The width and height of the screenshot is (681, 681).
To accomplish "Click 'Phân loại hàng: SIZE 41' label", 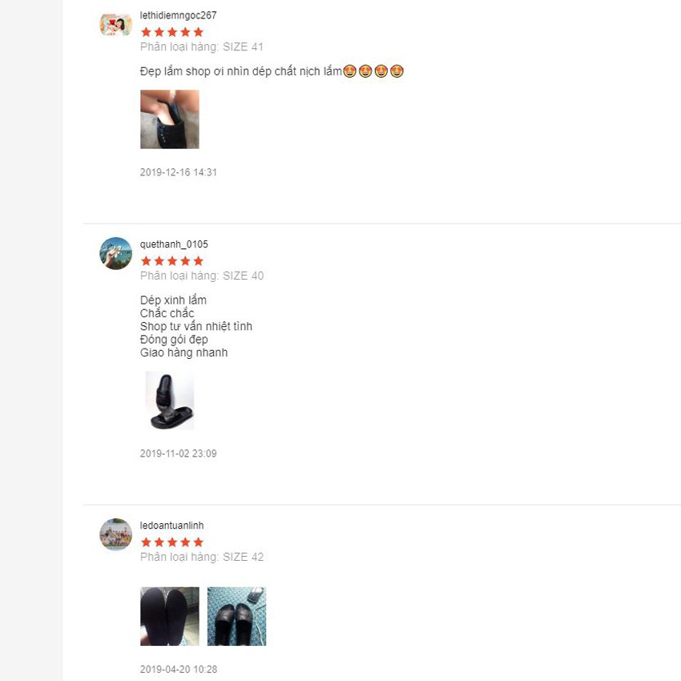I will (x=202, y=47).
